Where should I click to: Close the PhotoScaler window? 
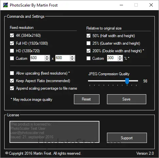pyautogui.click(x=151, y=5)
